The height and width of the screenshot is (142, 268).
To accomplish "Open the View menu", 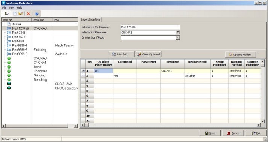I will point(12,7).
